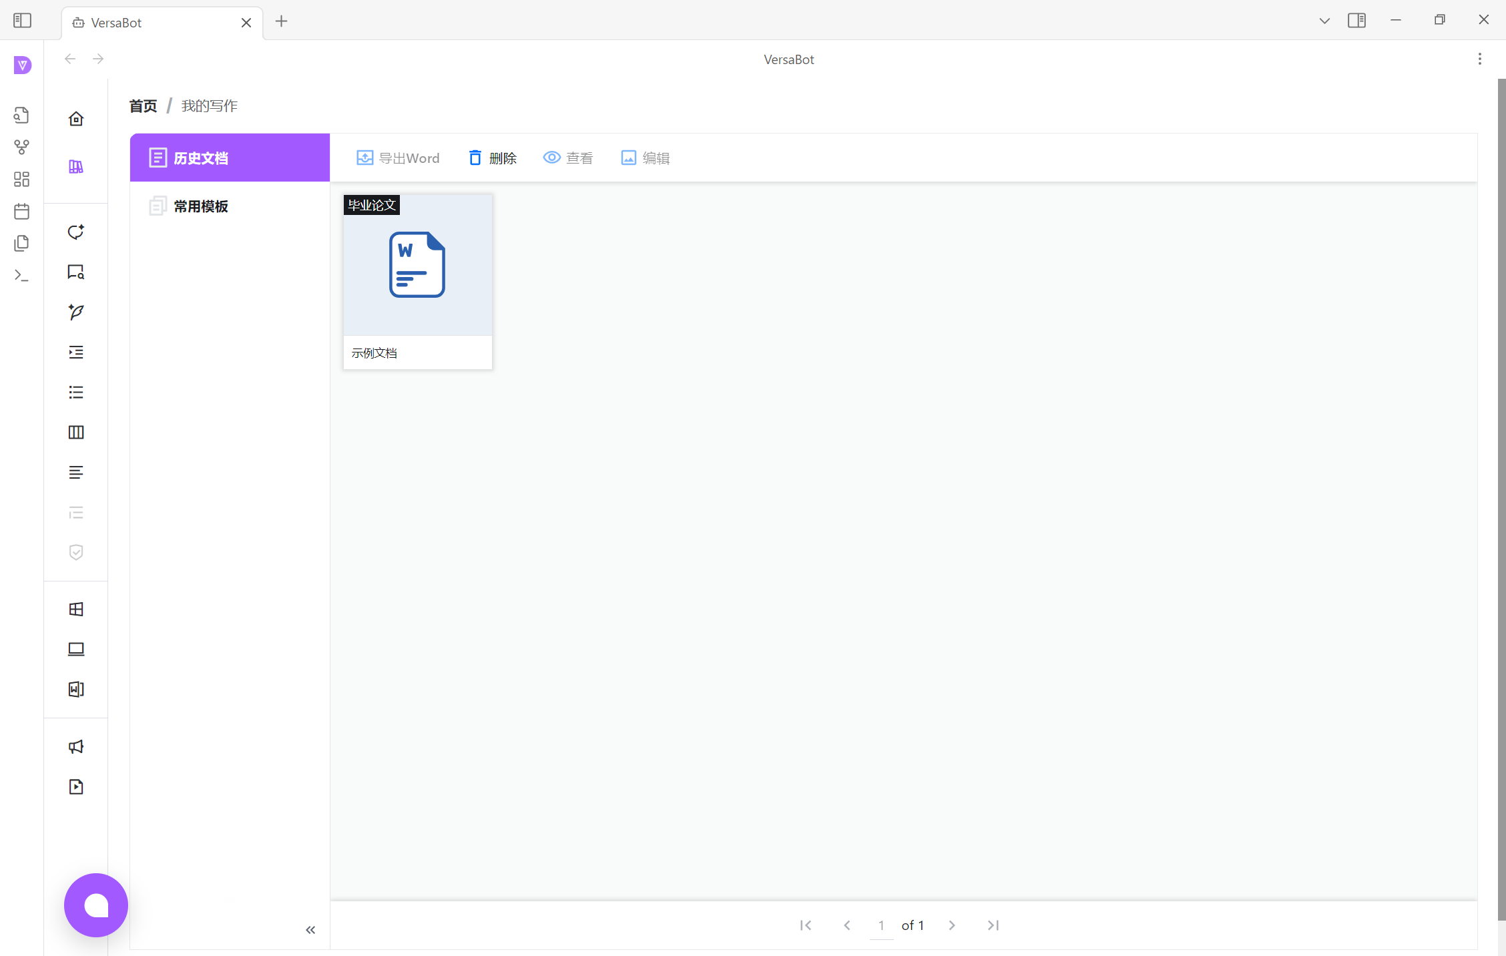Toggle the right split panel icon
The height and width of the screenshot is (956, 1506).
click(x=1356, y=21)
